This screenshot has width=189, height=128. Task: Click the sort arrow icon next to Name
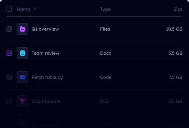click(35, 9)
